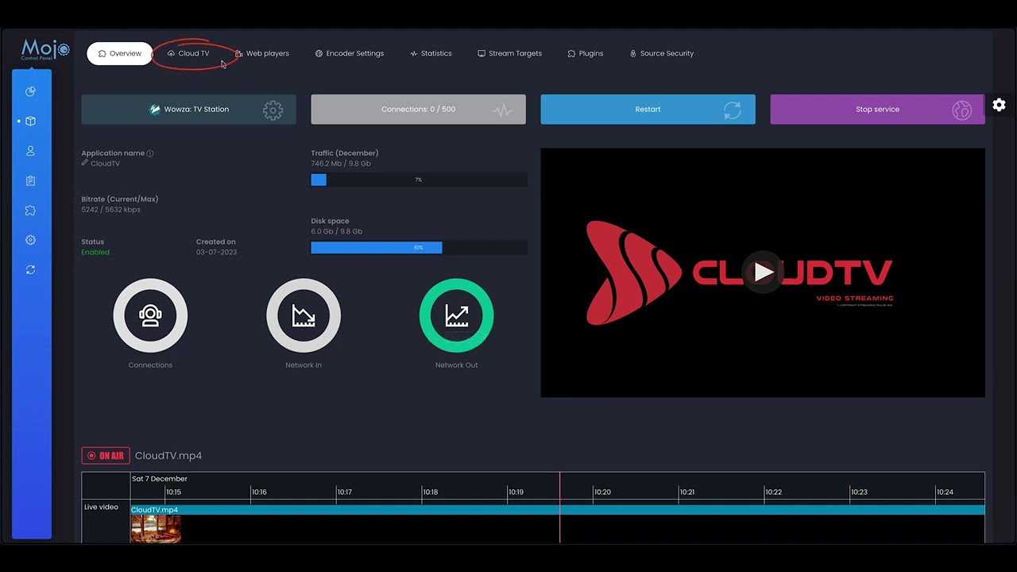
Task: Click the Mojo Control Panel logo
Action: pos(45,50)
